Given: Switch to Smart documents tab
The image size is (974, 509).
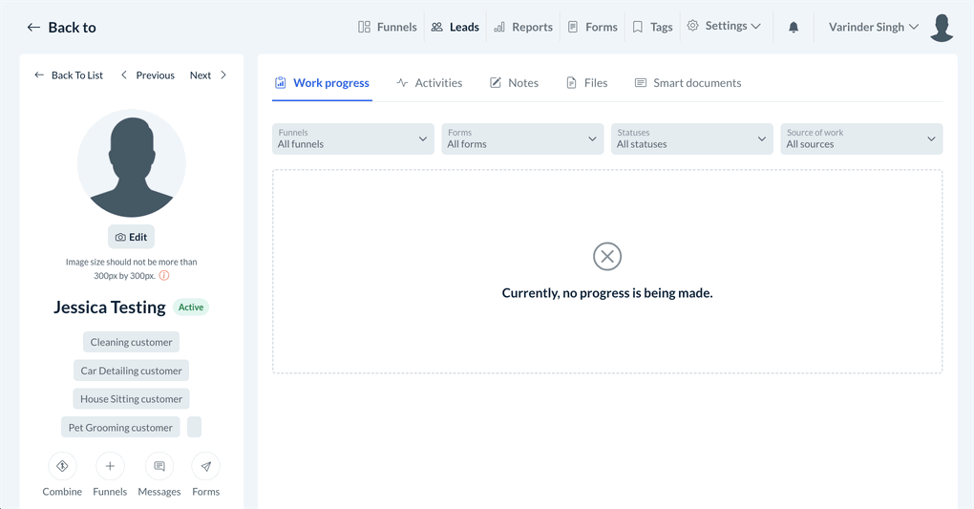Looking at the screenshot, I should (x=688, y=83).
